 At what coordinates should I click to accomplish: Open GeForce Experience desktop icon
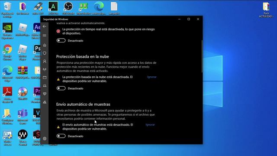pyautogui.click(x=7, y=31)
